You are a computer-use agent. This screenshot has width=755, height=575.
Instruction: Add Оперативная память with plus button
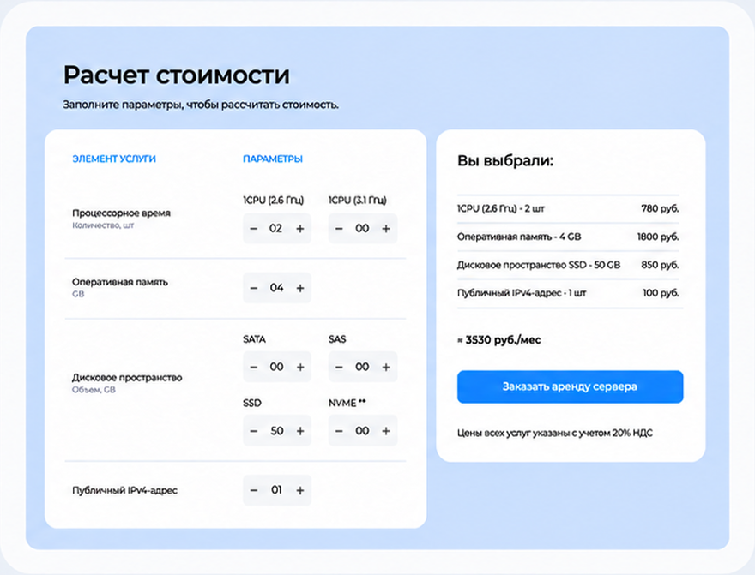click(300, 288)
